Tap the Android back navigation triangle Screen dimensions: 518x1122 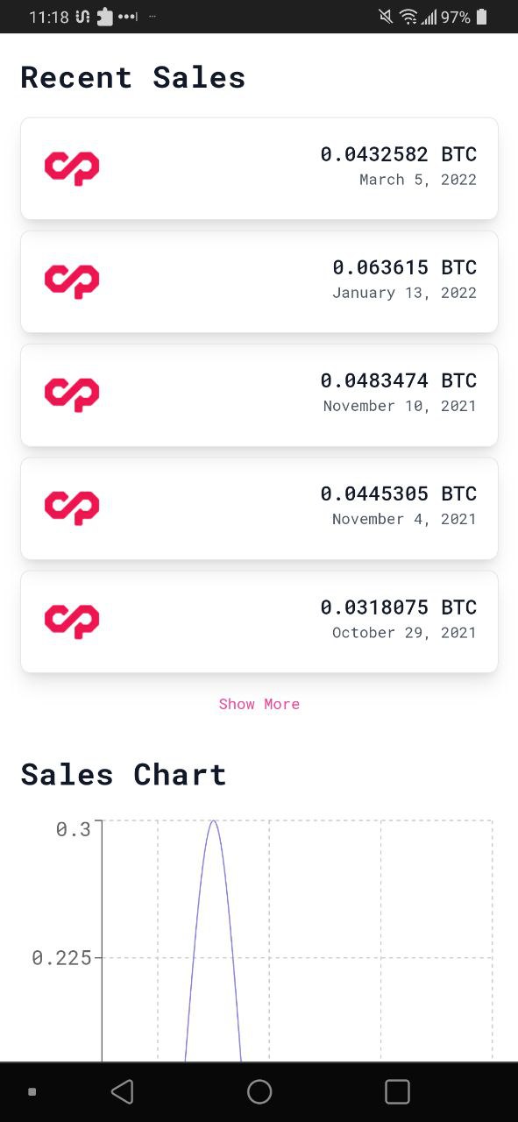coord(123,1091)
